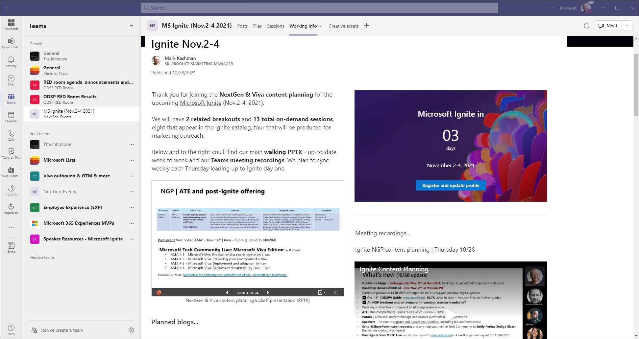Open PowerPoint icon in slide viewer bar
Screen dimensions: 639x339
pos(159,293)
